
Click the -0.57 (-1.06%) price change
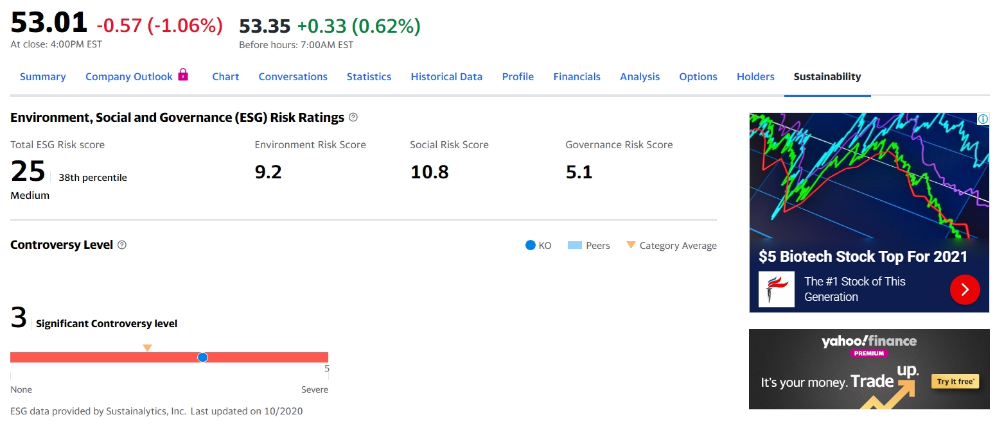159,26
